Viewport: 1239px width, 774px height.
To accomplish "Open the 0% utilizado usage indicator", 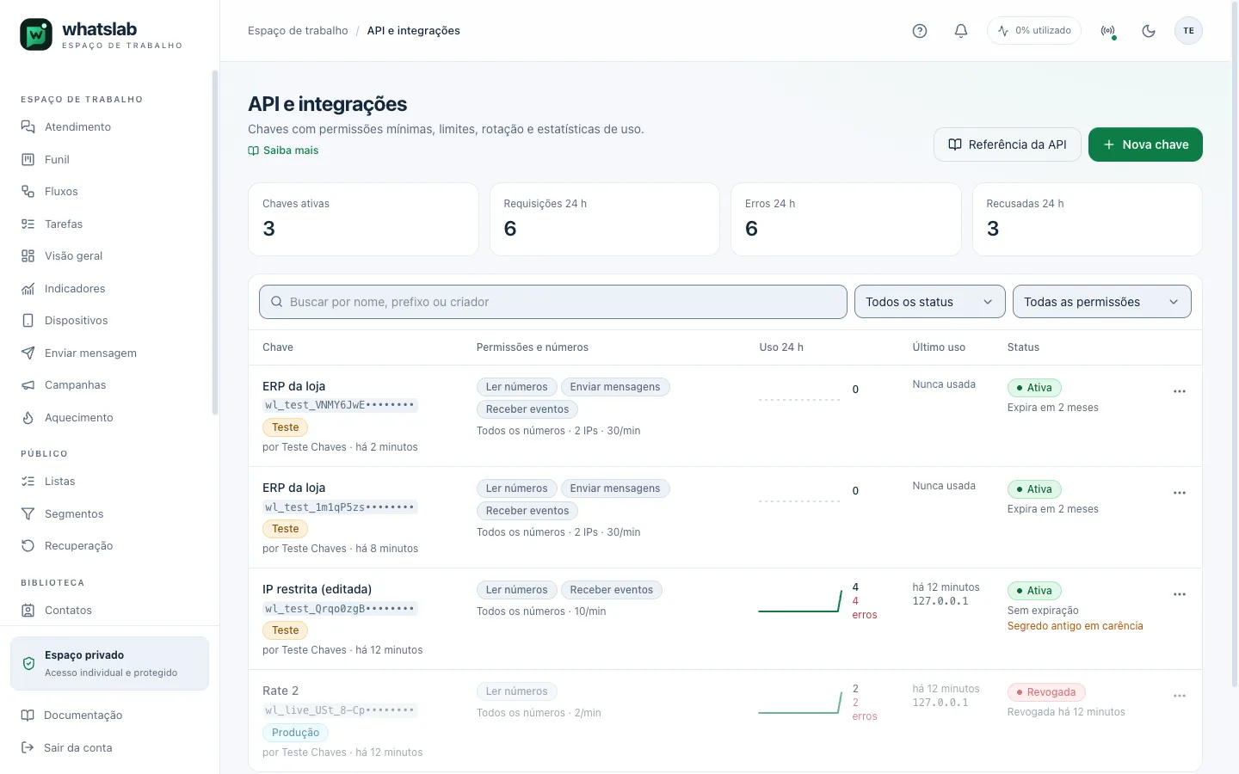I will [x=1034, y=31].
